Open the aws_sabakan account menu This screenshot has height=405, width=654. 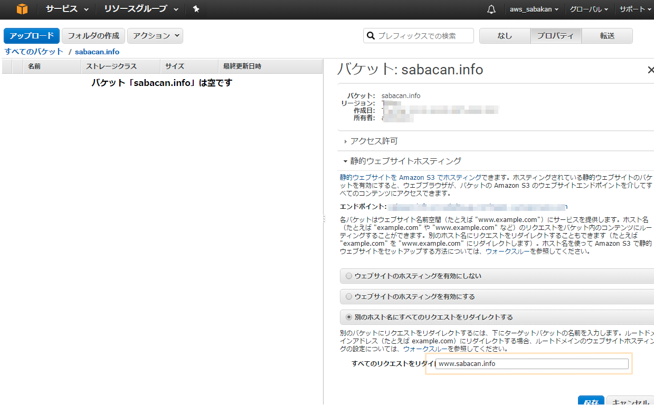point(534,9)
